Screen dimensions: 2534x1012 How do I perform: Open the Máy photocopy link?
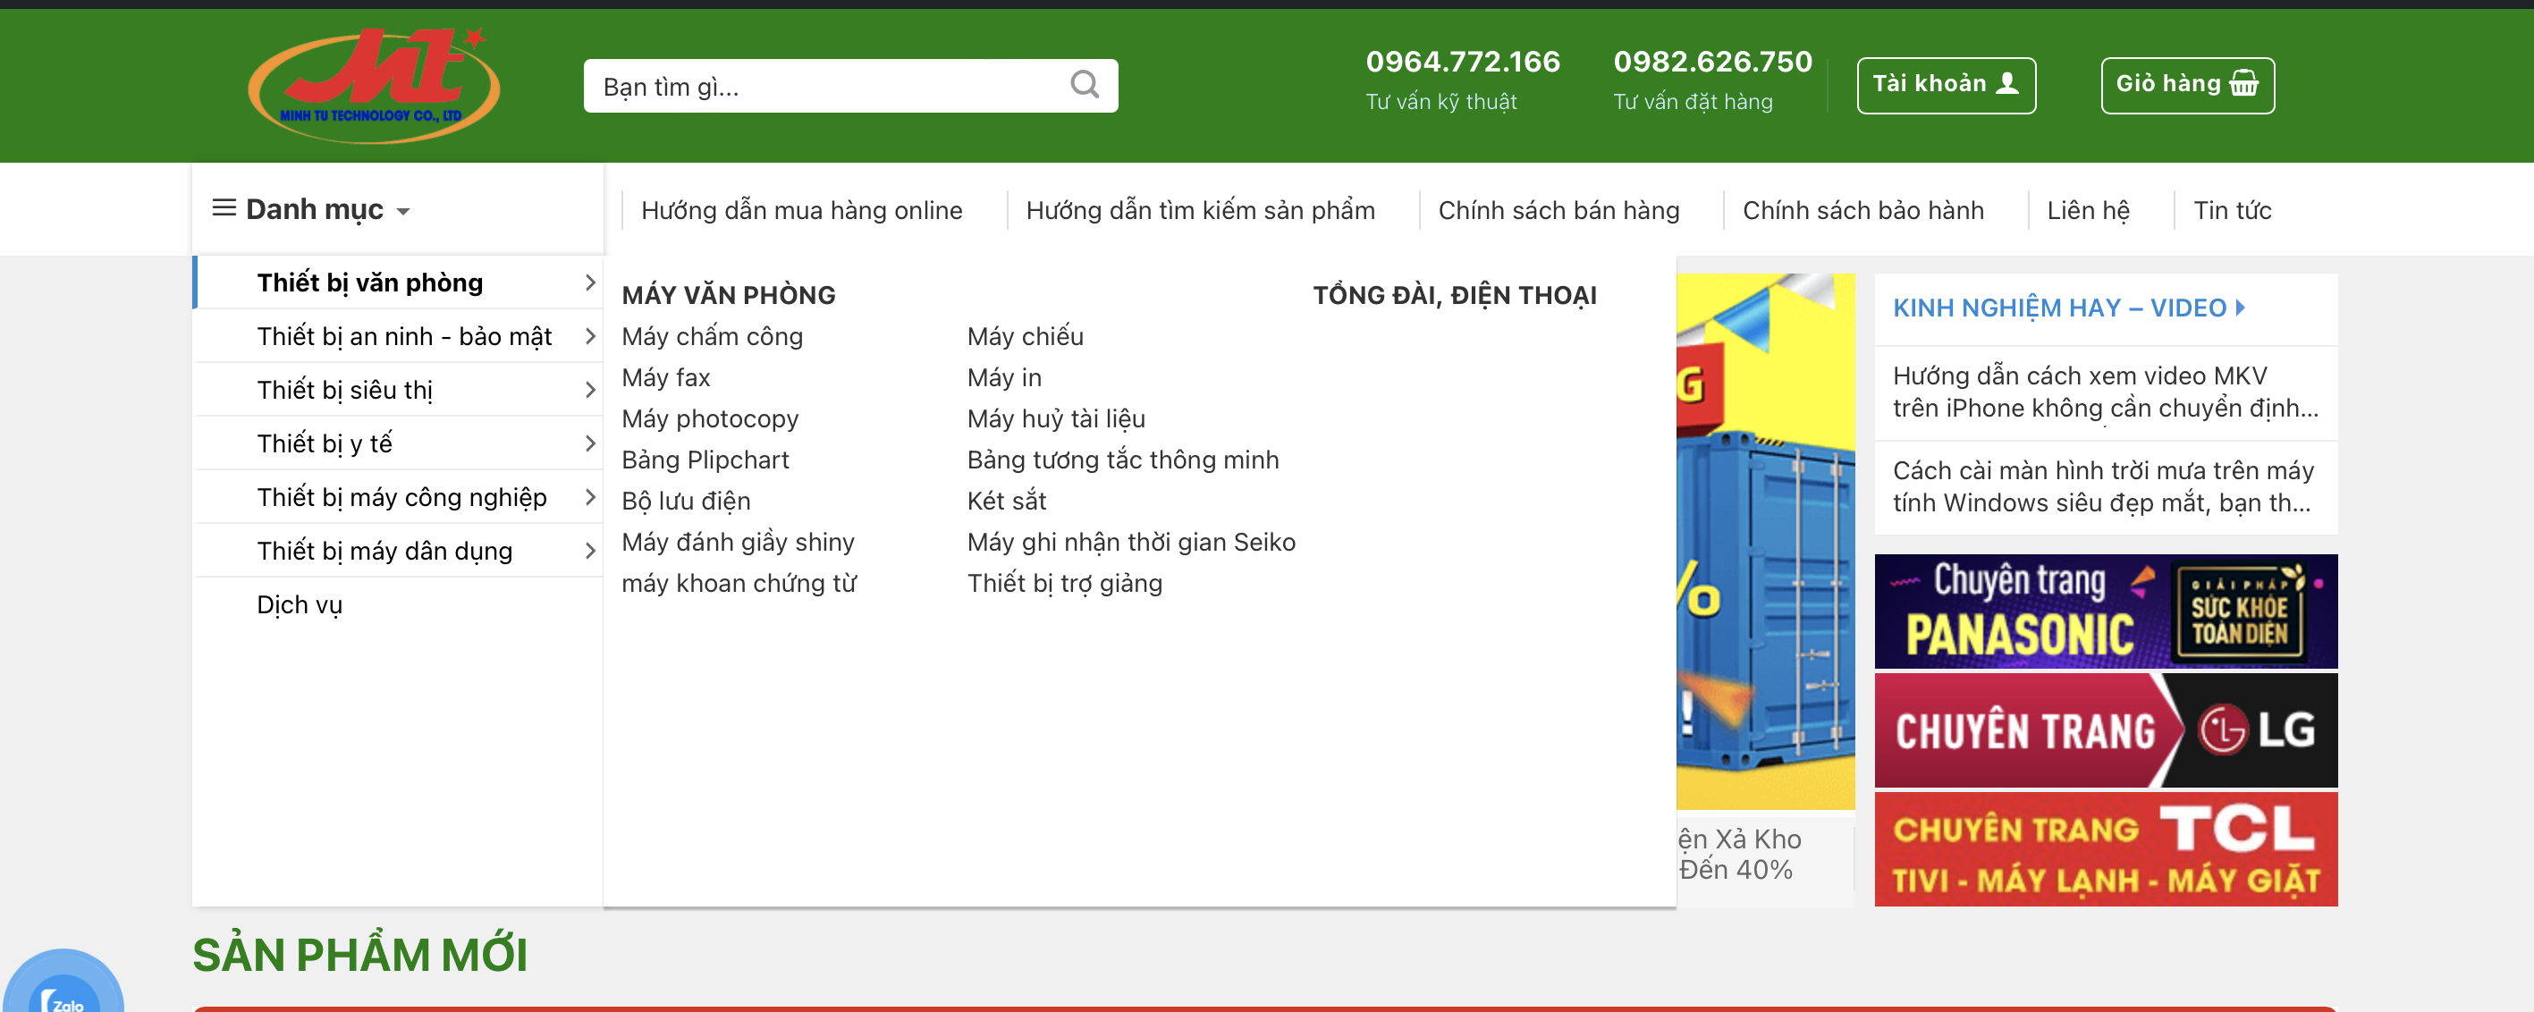pos(709,419)
